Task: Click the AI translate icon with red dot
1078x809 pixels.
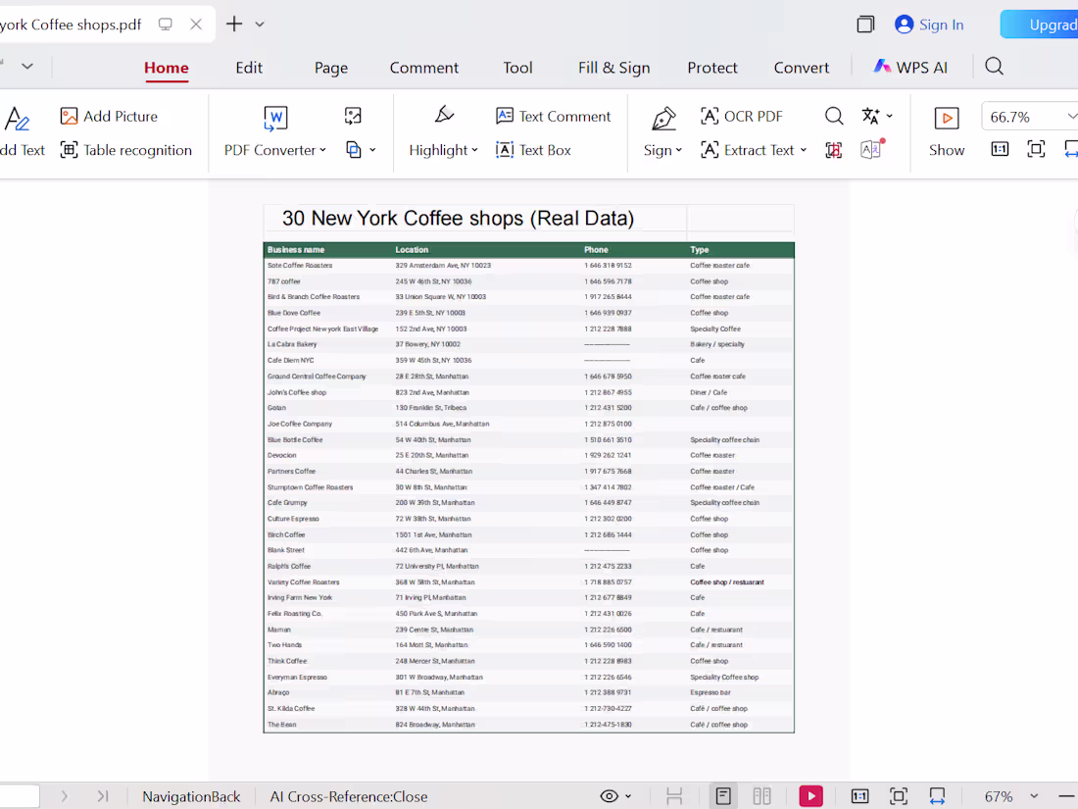Action: point(872,149)
